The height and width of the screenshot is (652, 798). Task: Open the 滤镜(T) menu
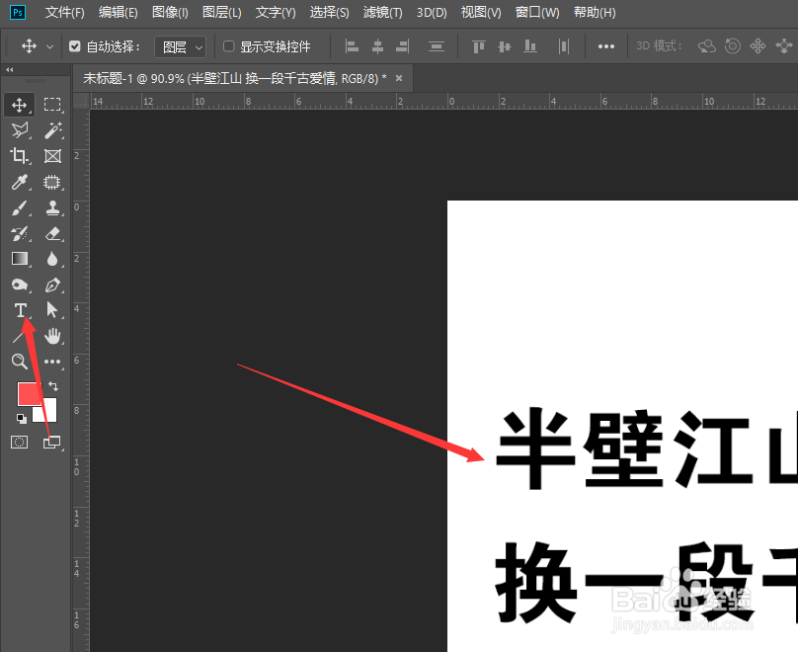point(383,12)
